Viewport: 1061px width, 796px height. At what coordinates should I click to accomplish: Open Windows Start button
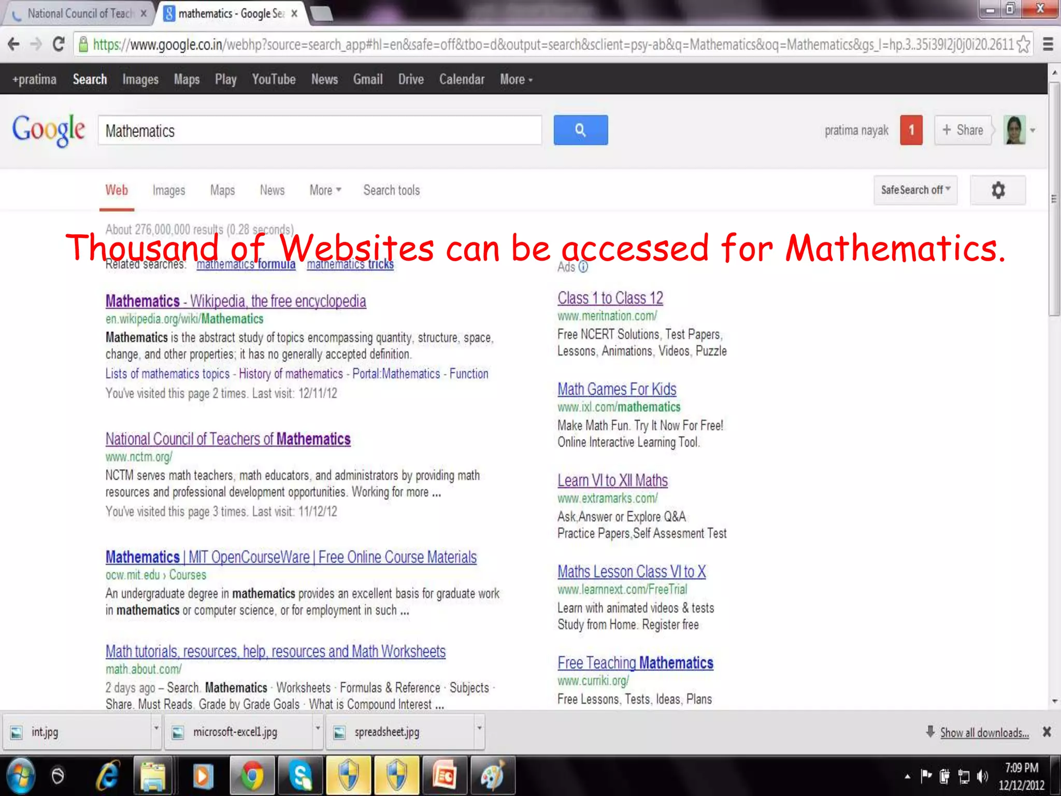tap(21, 776)
